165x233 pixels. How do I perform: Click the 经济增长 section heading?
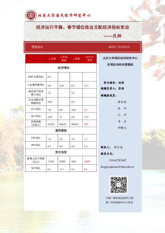(x=64, y=68)
